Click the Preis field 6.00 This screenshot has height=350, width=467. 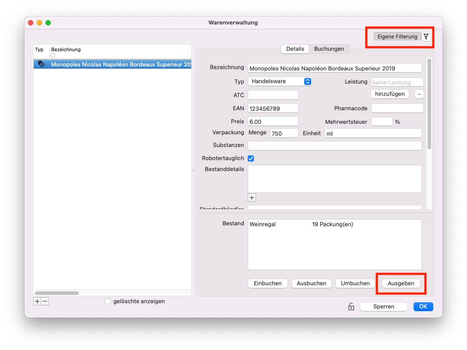click(273, 122)
